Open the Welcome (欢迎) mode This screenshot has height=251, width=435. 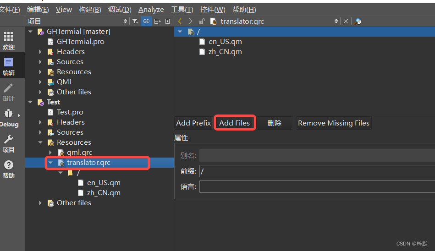click(x=9, y=41)
